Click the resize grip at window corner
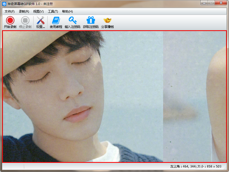This screenshot has height=172, width=229. click(x=226, y=169)
